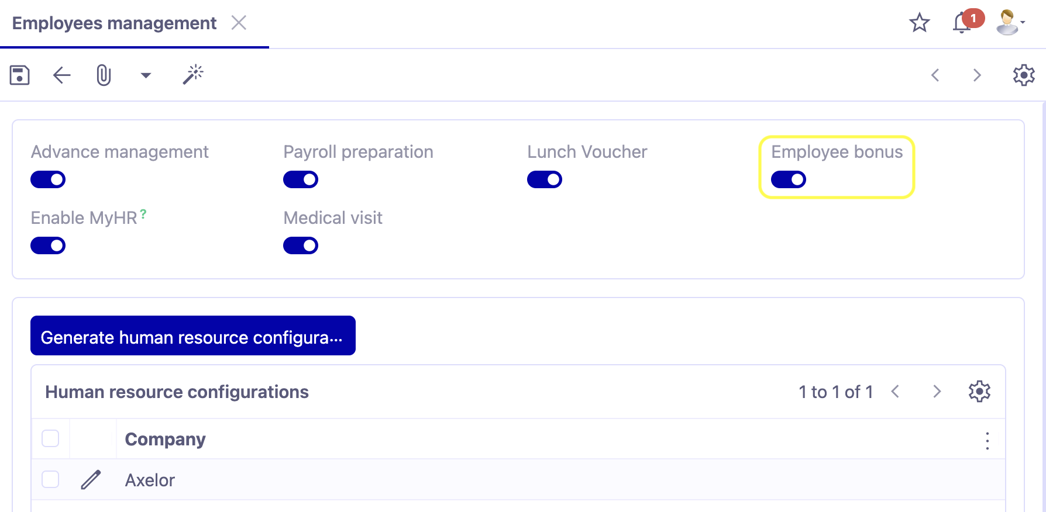Edit the Axelor row with the pencil icon

[x=91, y=479]
